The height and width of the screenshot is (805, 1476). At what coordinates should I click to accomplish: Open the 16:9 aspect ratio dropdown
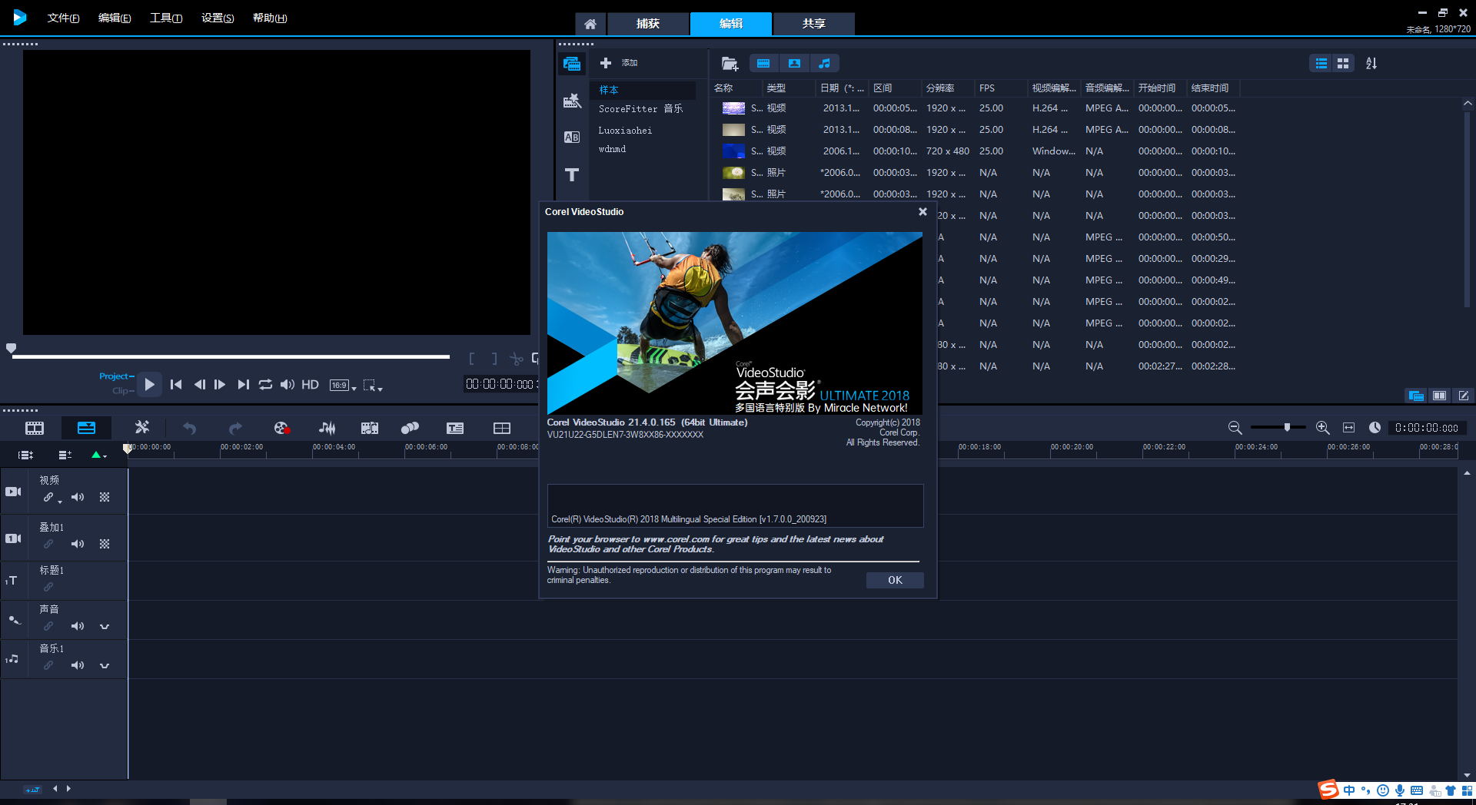343,386
